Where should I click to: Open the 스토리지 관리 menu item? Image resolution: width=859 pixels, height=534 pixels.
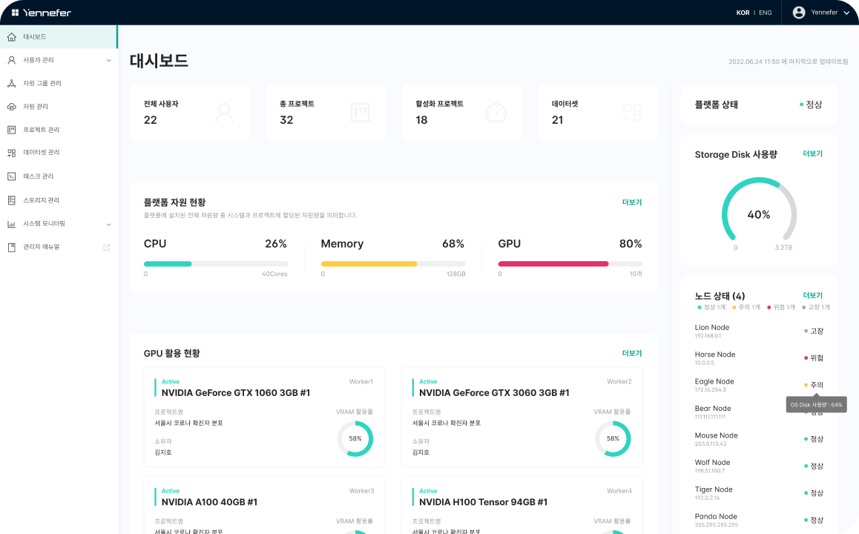coord(59,200)
